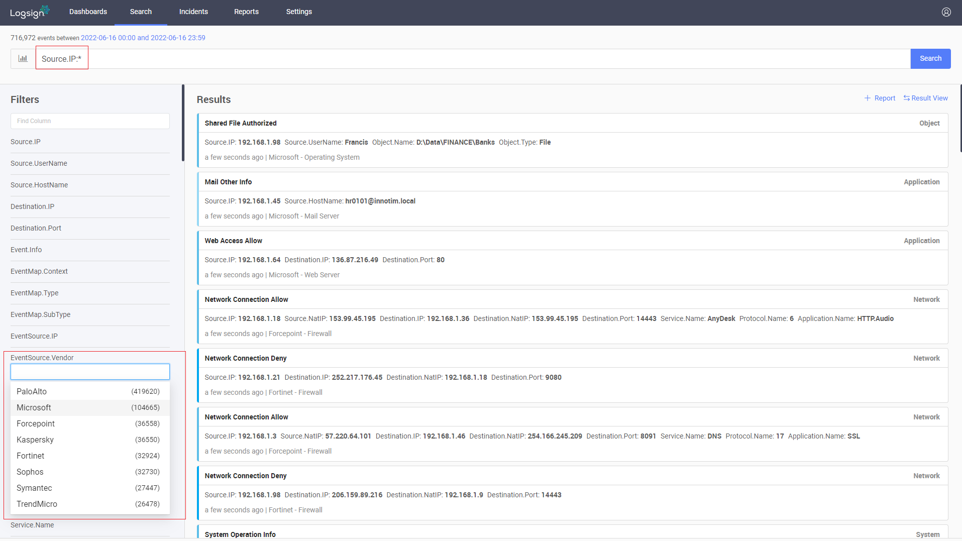Click the date range link
Image resolution: width=962 pixels, height=541 pixels.
click(x=143, y=38)
